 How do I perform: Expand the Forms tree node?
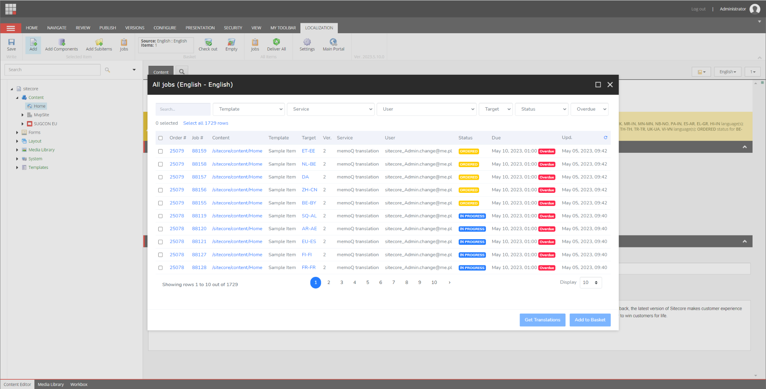pos(17,133)
